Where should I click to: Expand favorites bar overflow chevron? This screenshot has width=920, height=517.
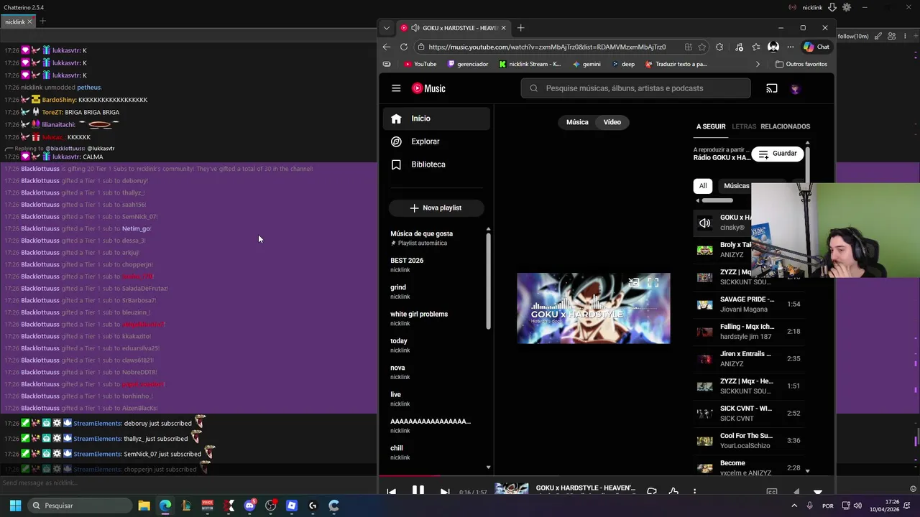[x=758, y=64]
